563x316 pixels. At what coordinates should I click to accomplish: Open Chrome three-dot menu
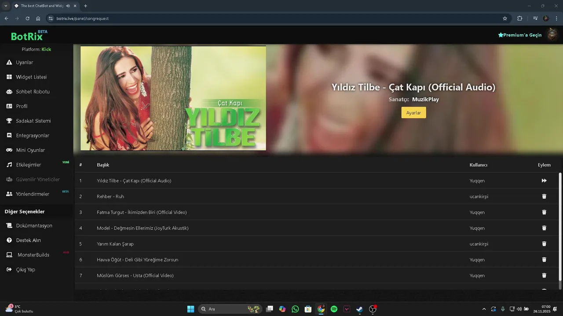coord(557,18)
